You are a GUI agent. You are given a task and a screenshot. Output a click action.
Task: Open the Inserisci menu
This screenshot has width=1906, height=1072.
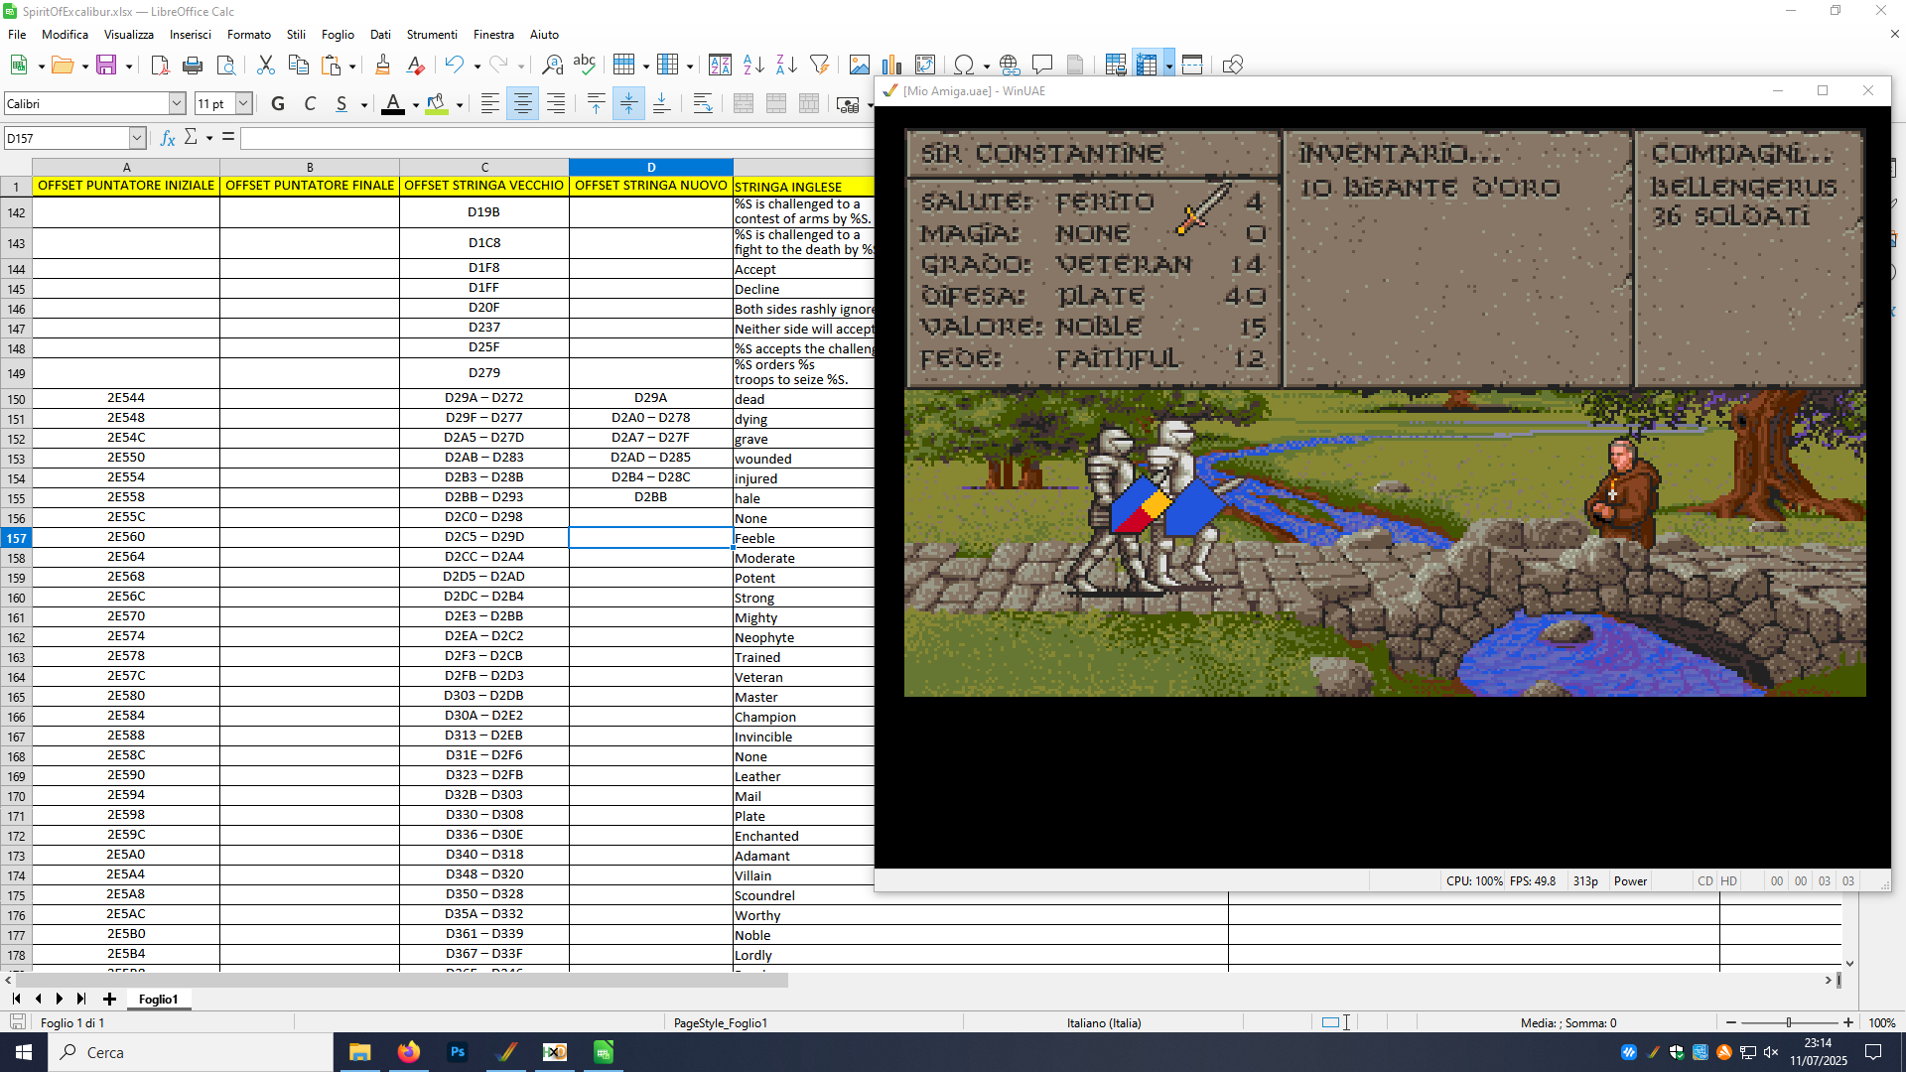[191, 34]
